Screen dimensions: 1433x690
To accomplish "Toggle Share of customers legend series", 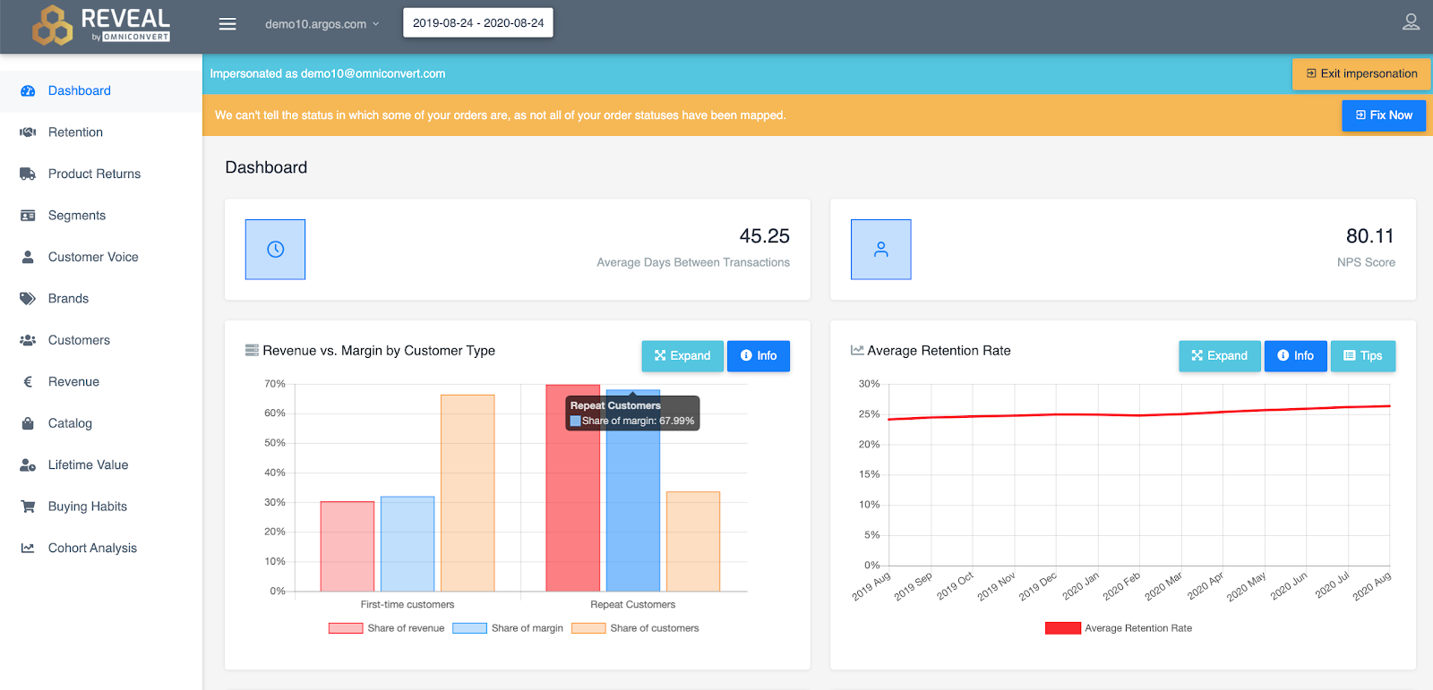I will [x=635, y=628].
